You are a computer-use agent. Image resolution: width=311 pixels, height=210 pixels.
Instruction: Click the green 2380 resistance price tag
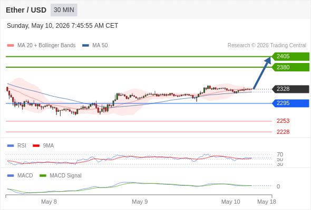(x=290, y=67)
